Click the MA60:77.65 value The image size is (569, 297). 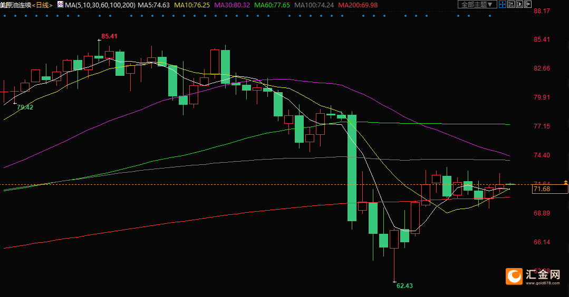[x=272, y=5]
